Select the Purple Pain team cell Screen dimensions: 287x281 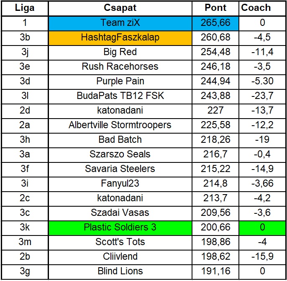point(120,81)
